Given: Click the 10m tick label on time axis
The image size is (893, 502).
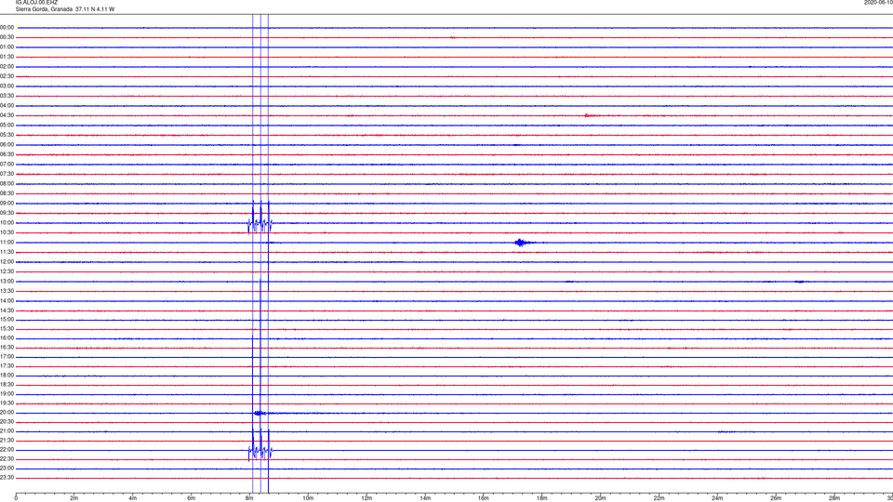Looking at the screenshot, I should pyautogui.click(x=308, y=498).
